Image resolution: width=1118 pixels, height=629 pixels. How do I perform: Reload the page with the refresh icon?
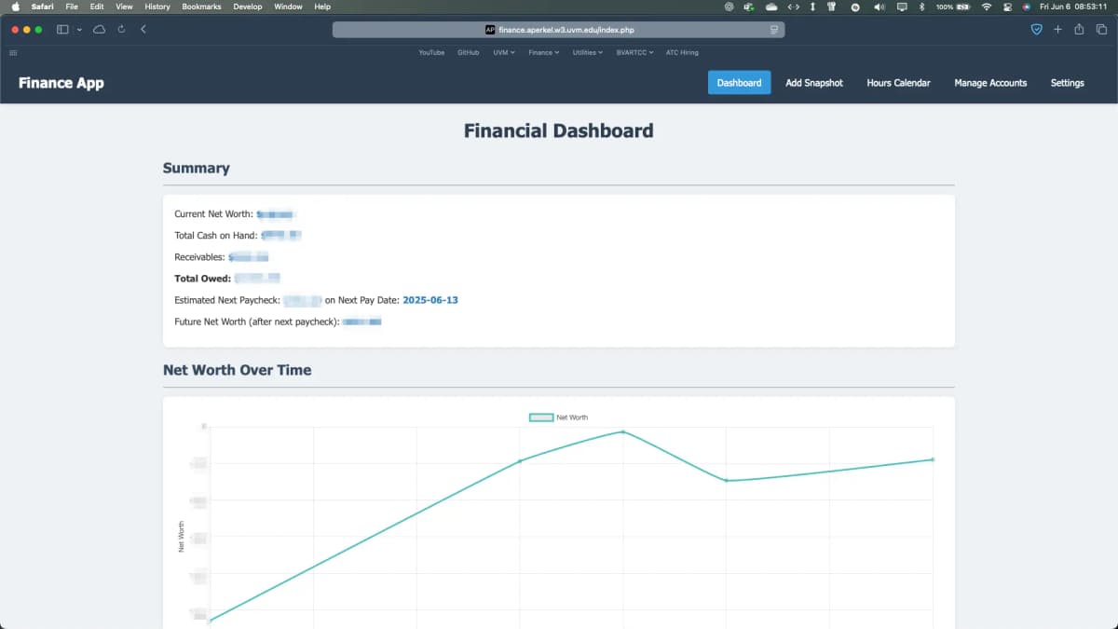[121, 30]
